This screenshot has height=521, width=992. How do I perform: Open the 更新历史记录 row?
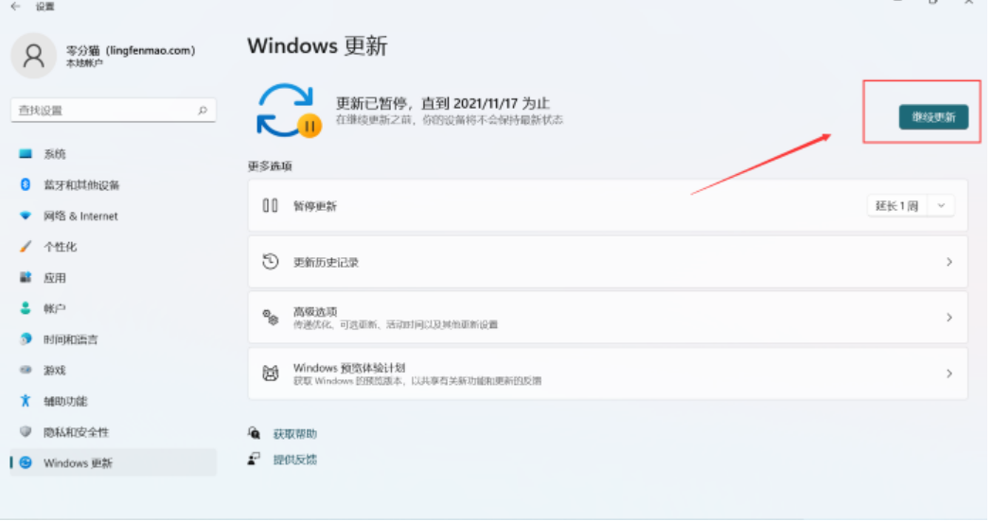click(608, 262)
